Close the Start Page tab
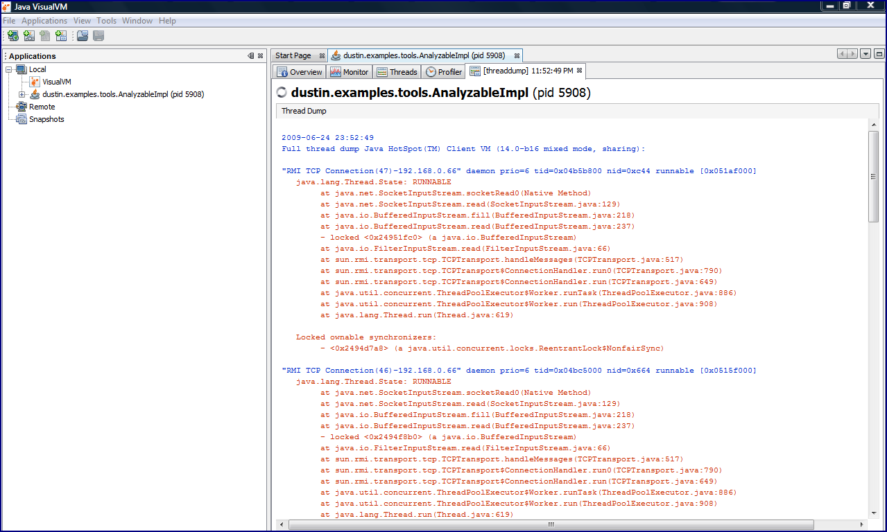The width and height of the screenshot is (887, 532). [x=322, y=55]
